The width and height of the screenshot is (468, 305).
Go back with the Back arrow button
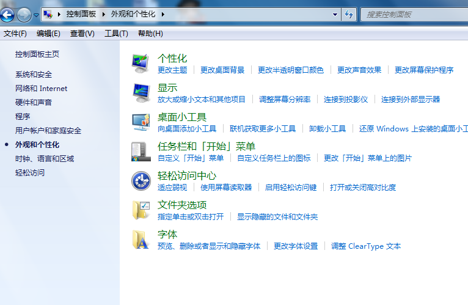coord(7,14)
